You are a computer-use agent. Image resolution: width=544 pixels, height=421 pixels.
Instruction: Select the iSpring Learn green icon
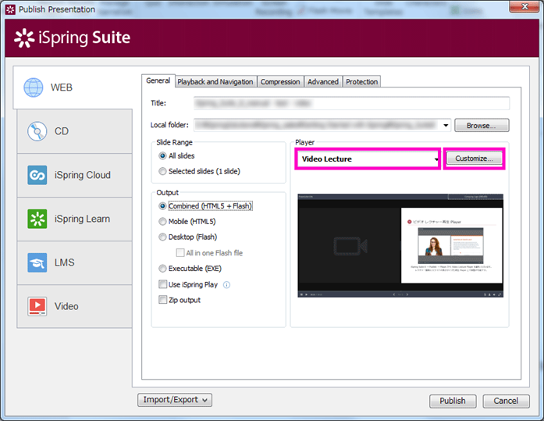[37, 219]
